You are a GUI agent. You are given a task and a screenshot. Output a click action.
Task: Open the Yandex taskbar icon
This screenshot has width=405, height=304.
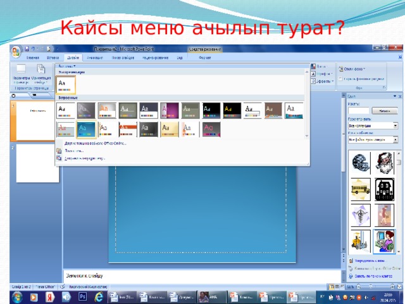[x=50, y=297]
